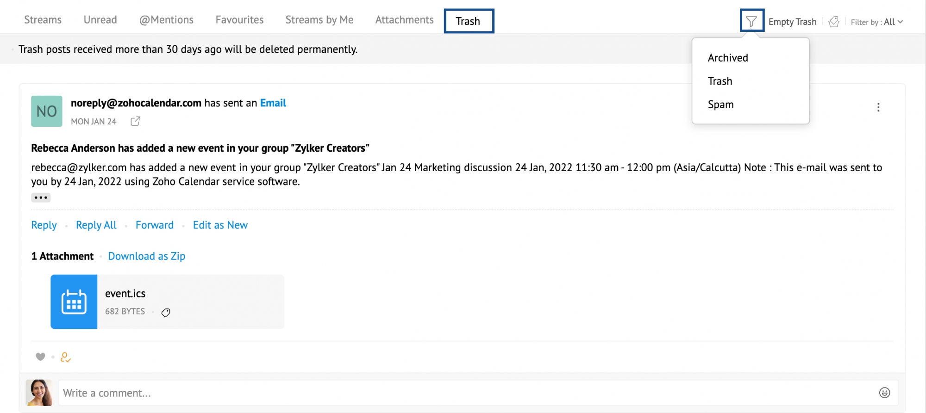Image resolution: width=926 pixels, height=413 pixels.
Task: Expand the collapsed email content ellipsis
Action: coord(41,197)
